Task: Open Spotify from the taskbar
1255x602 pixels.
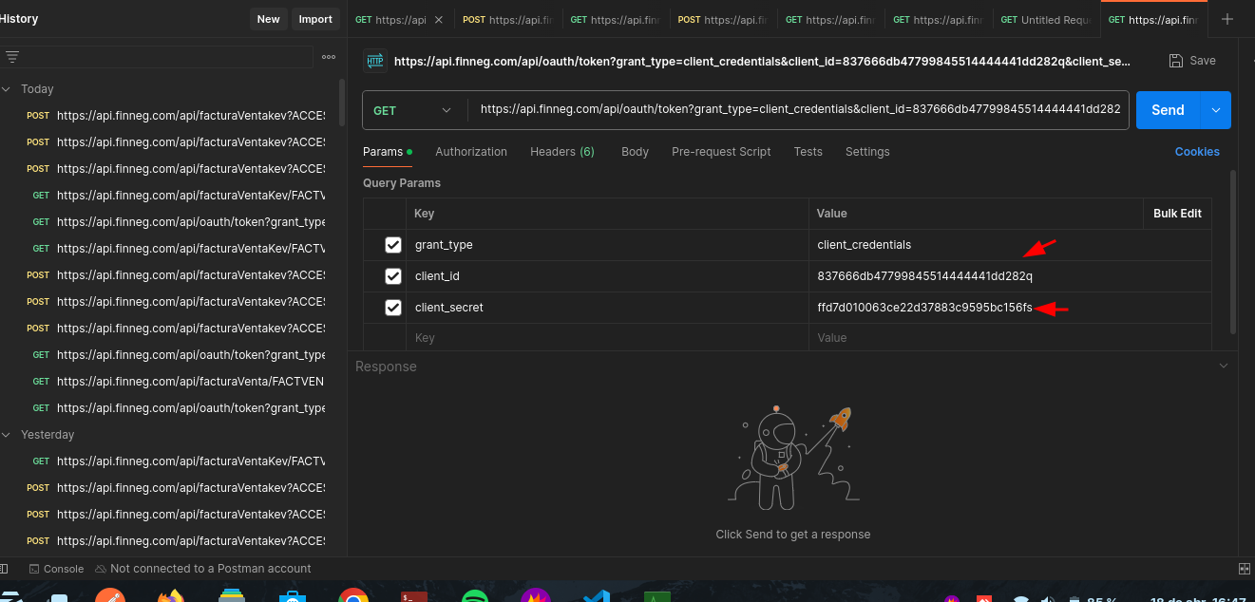Action: [474, 596]
